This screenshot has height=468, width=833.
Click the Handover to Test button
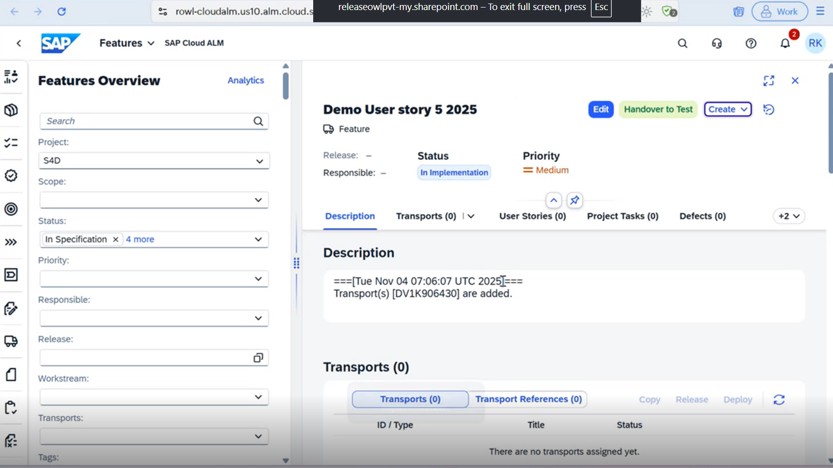click(658, 109)
